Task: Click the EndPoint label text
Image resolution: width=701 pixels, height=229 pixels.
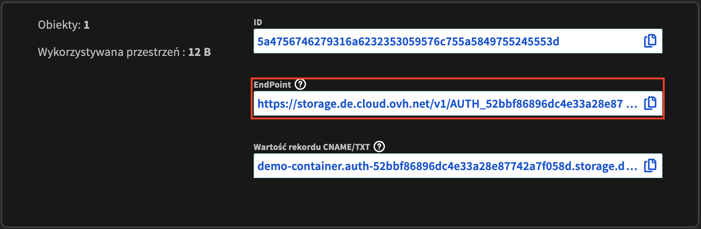Action: pos(272,85)
